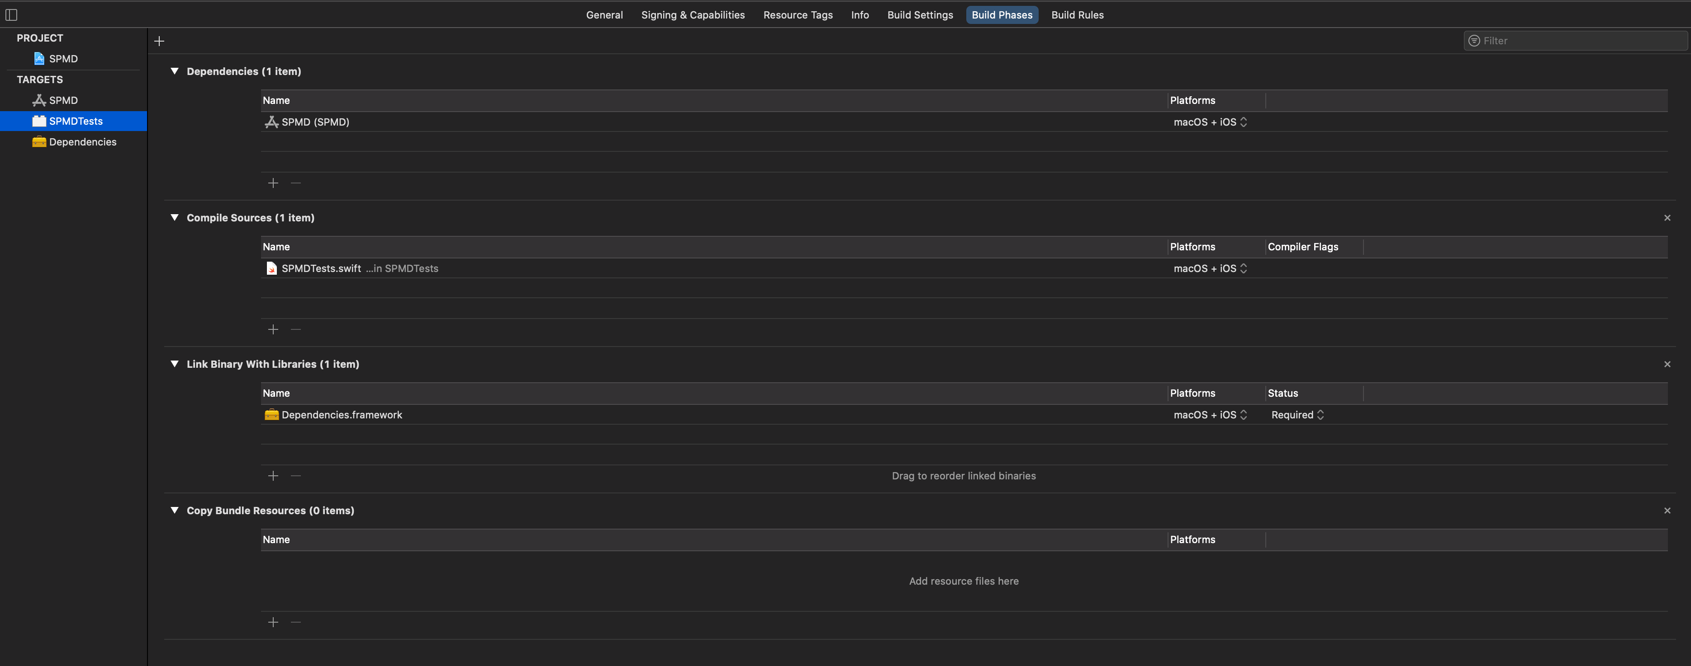
Task: Click the plus button under Compile Sources
Action: (273, 329)
